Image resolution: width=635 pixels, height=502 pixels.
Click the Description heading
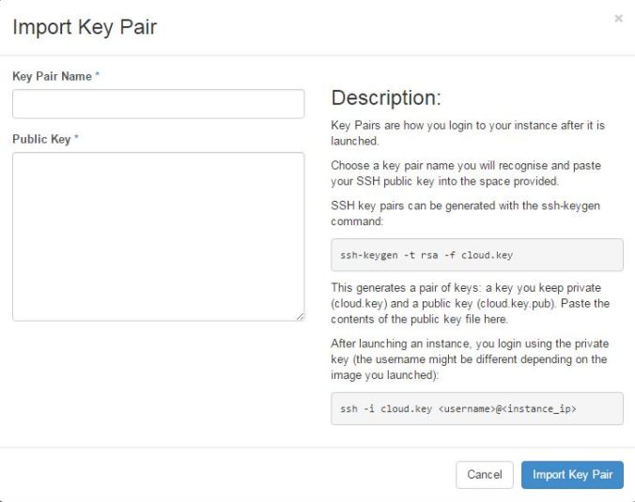[x=386, y=99]
